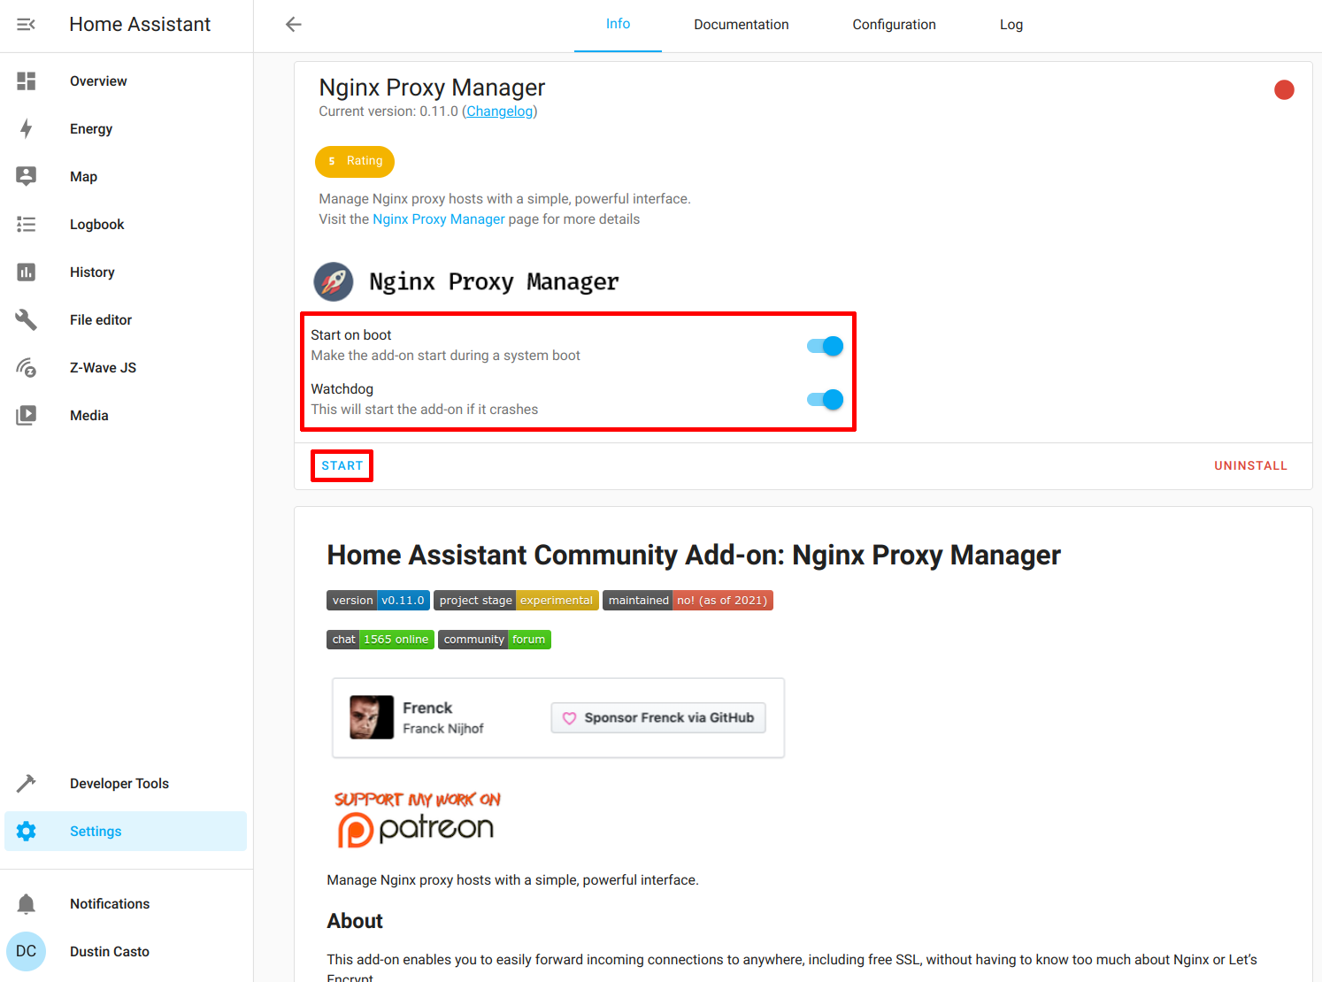
Task: Open the Nginx Proxy Manager page link
Action: pos(439,219)
